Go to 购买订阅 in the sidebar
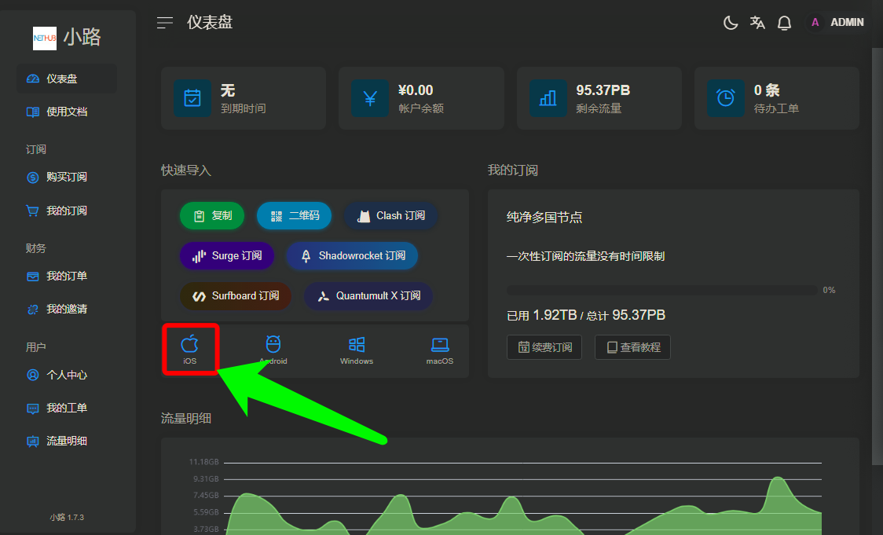Viewport: 883px width, 535px height. [67, 178]
